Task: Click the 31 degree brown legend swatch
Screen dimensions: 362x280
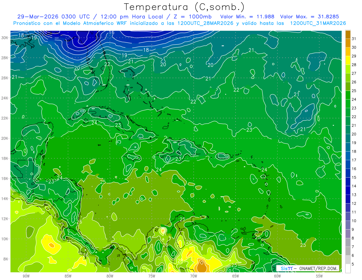Action: click(348, 34)
